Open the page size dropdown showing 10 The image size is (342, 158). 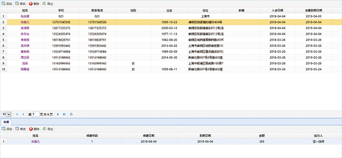click(6, 114)
